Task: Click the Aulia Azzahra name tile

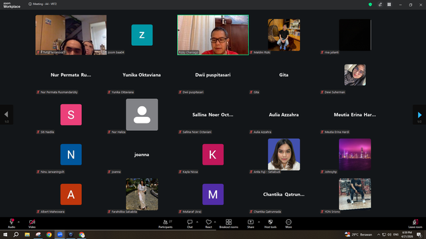Action: tap(284, 115)
